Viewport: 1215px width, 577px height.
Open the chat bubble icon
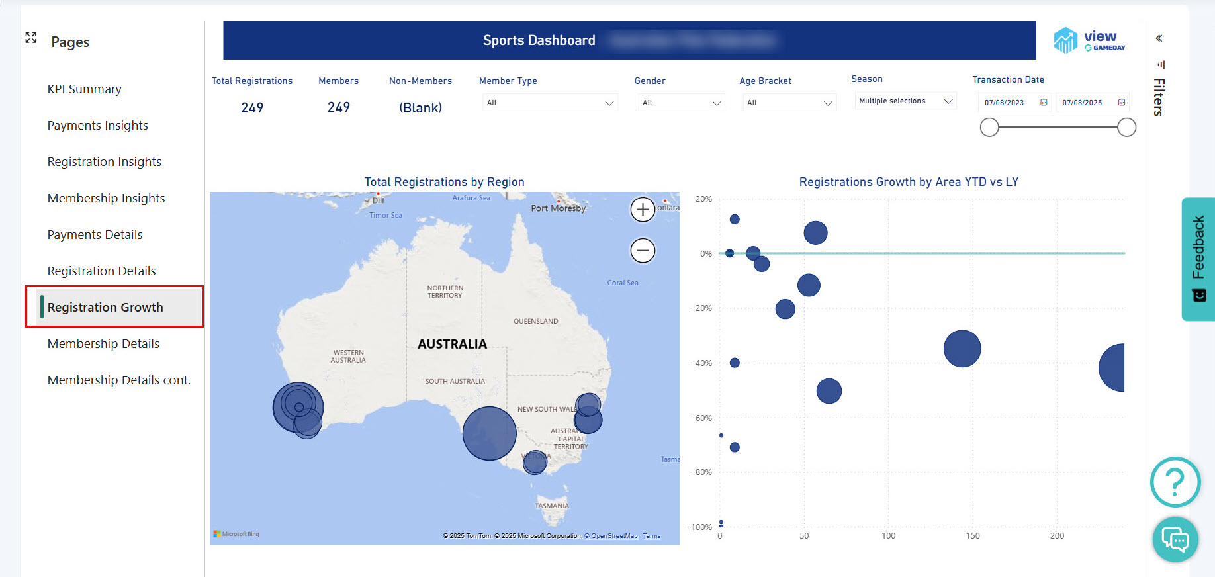1175,540
